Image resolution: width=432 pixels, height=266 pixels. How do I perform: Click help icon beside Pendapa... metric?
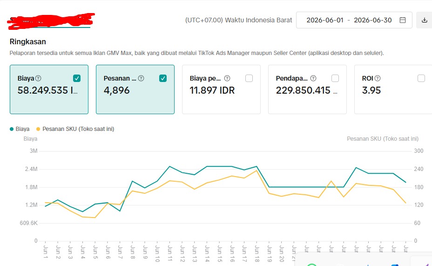click(313, 78)
